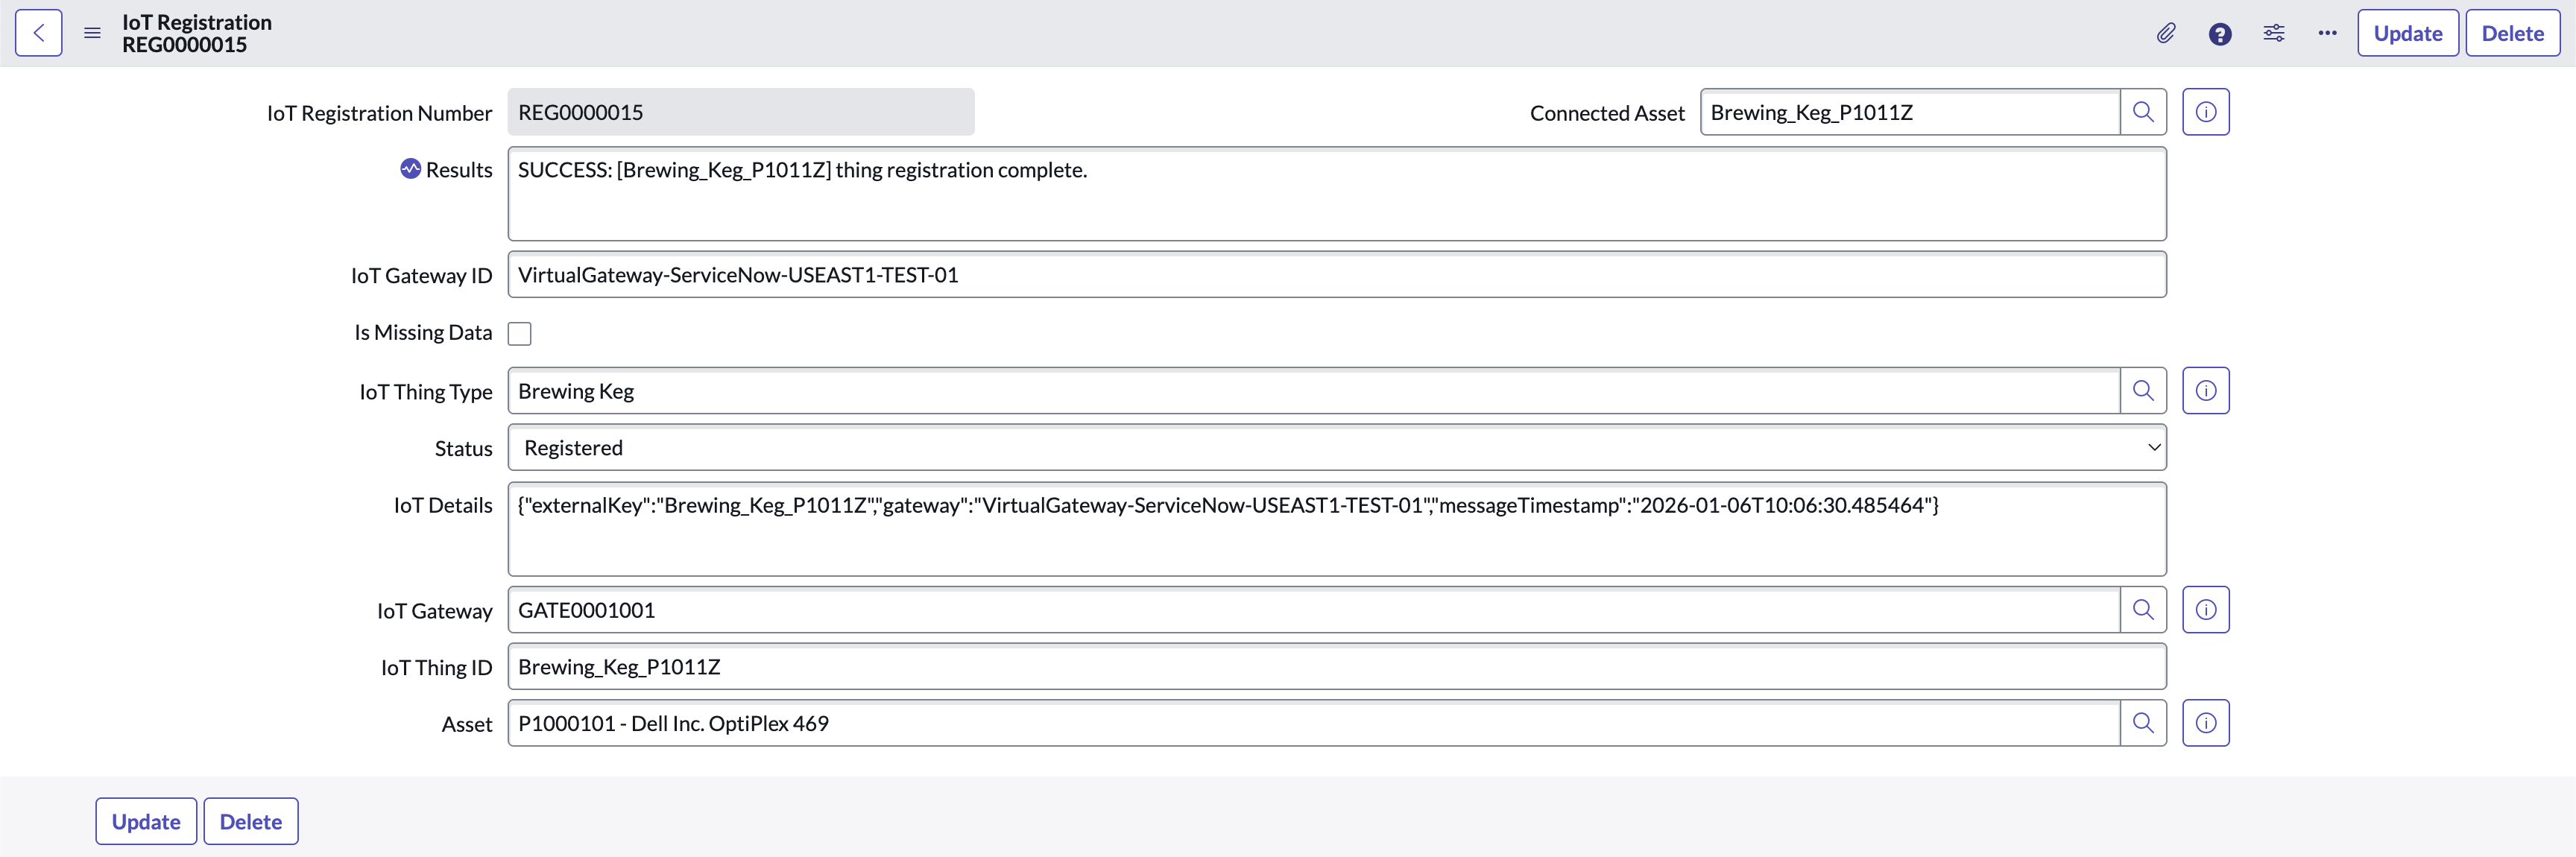This screenshot has height=857, width=2576.
Task: Toggle the Is Missing Data checkbox
Action: [519, 333]
